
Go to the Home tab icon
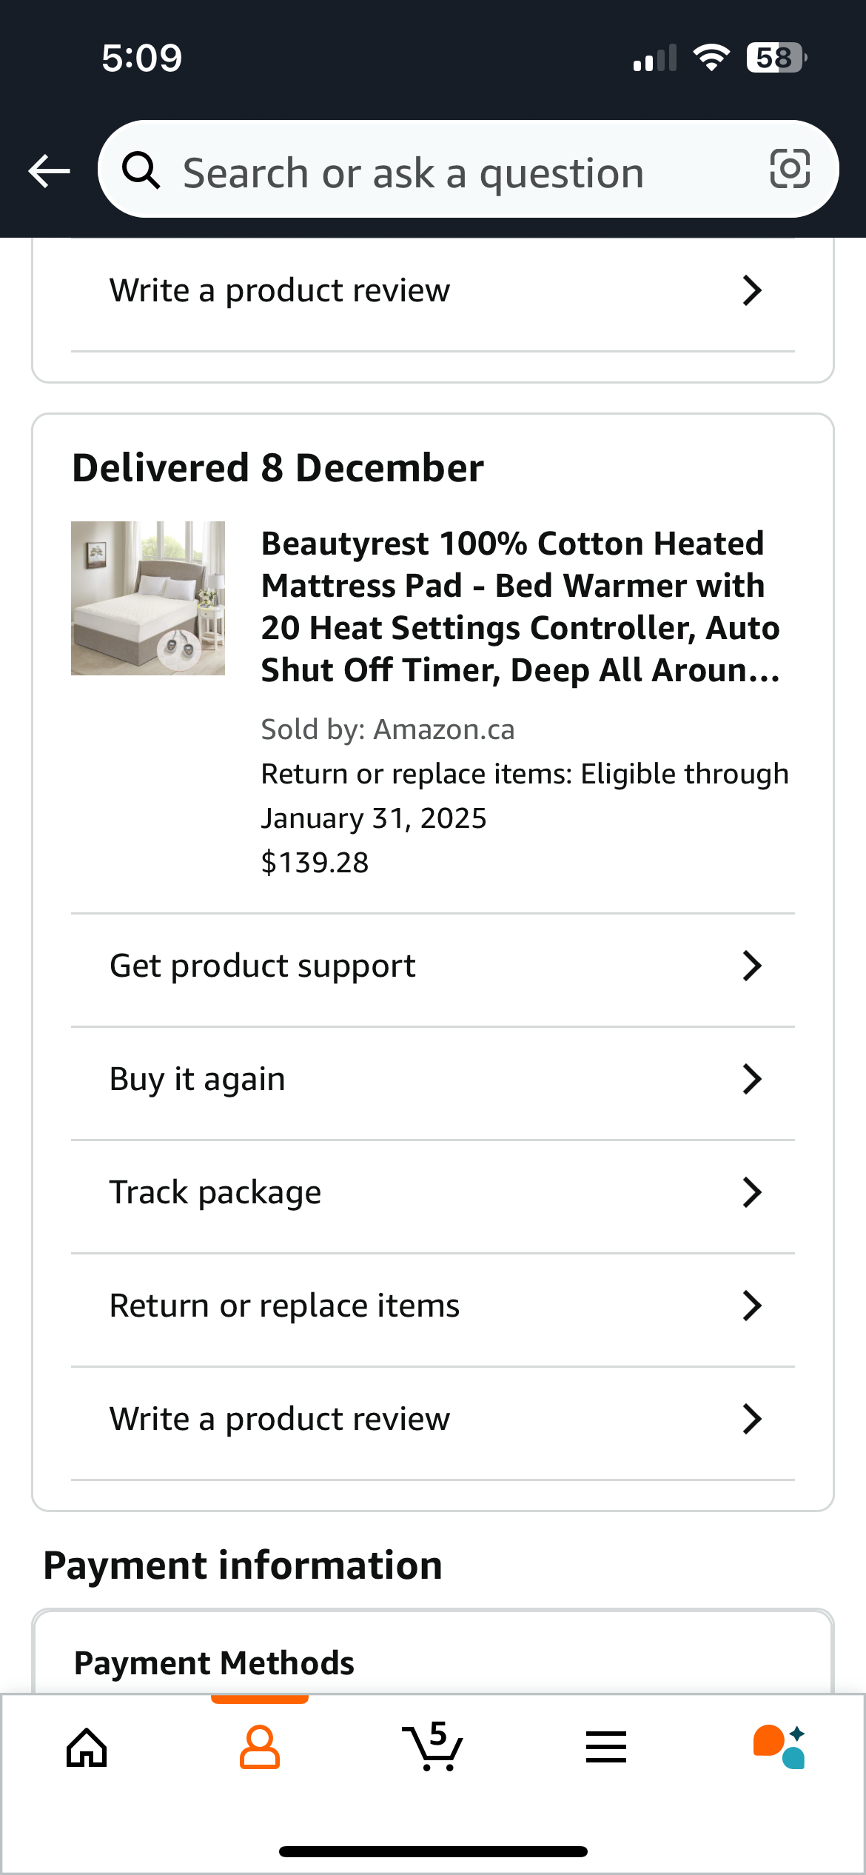[x=87, y=1748]
